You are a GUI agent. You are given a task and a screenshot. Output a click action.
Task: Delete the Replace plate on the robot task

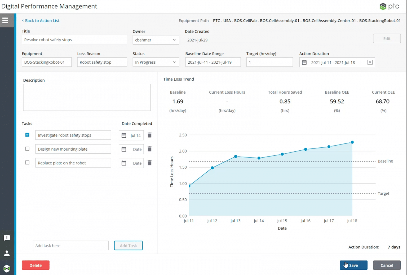(x=149, y=163)
